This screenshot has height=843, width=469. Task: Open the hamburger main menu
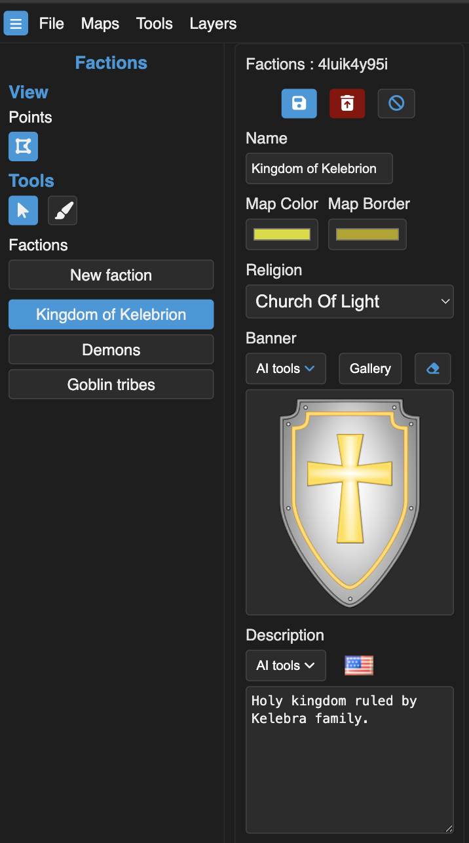point(16,24)
